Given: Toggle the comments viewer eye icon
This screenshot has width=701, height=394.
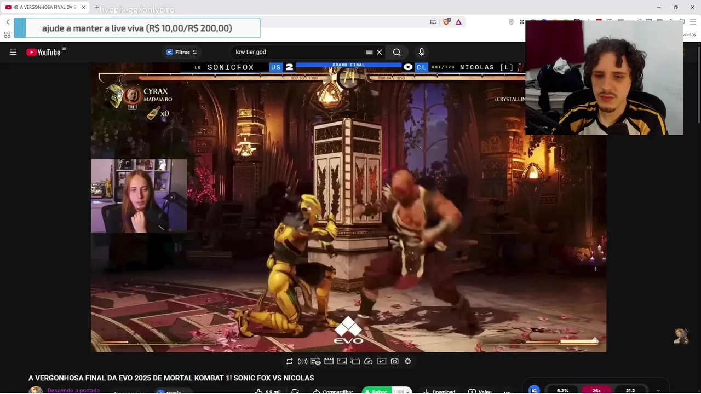Looking at the screenshot, I should (315, 361).
